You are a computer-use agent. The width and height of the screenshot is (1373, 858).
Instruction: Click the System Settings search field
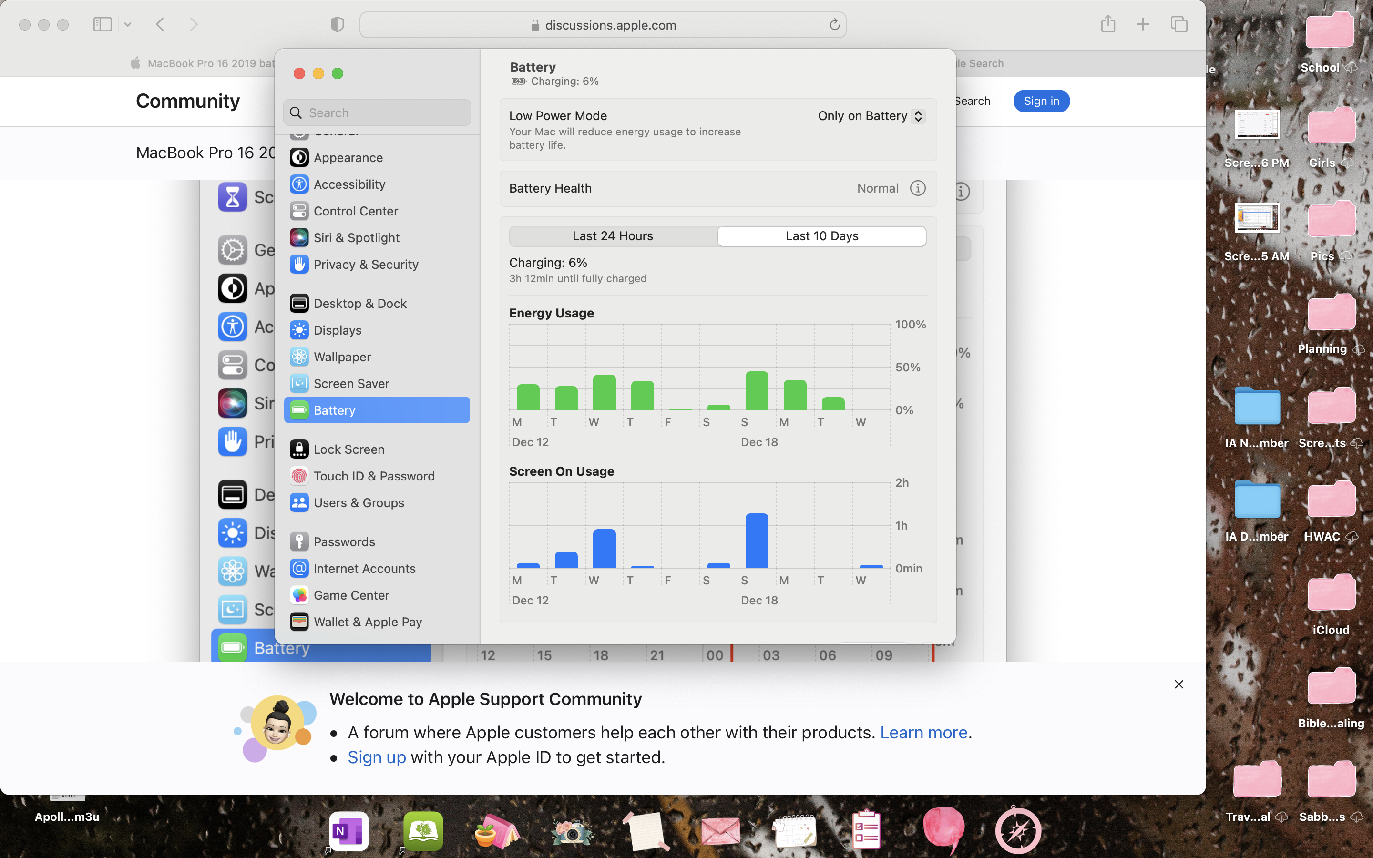377,113
